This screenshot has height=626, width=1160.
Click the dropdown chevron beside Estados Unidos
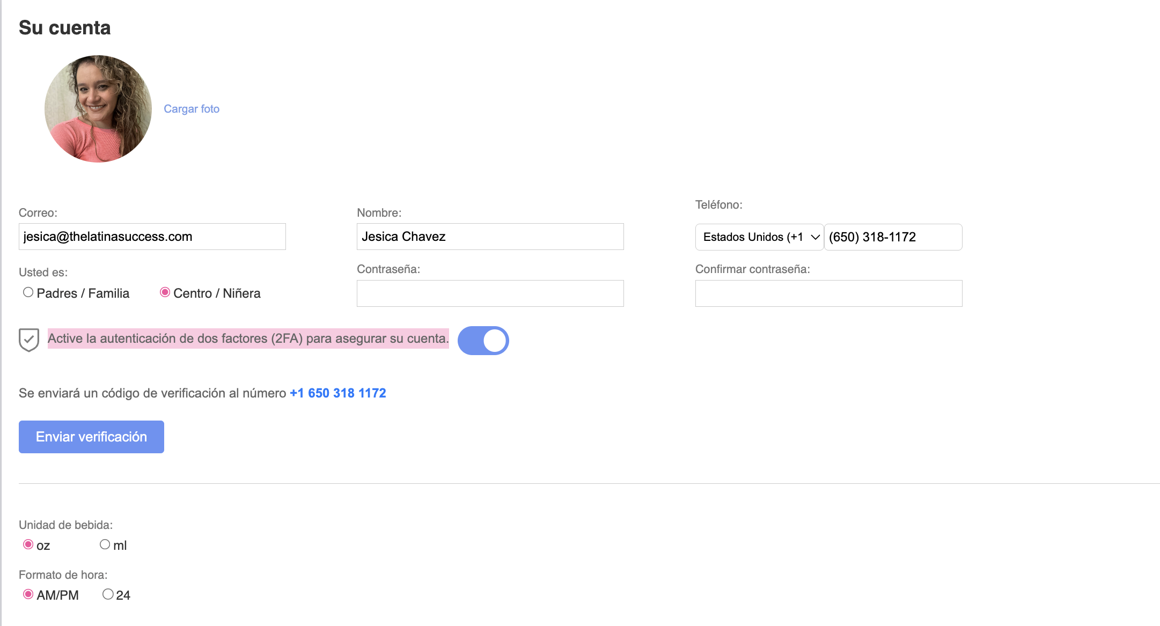tap(815, 237)
